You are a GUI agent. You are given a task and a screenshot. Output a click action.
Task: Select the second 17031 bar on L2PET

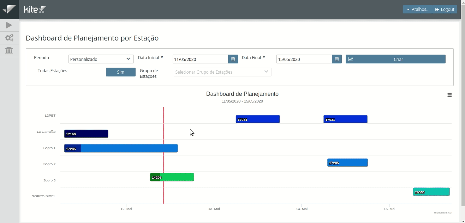click(x=345, y=119)
